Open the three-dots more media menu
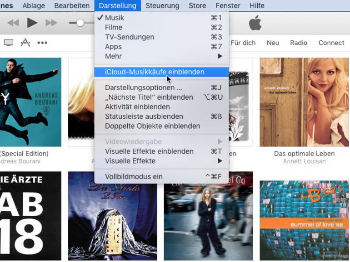 click(x=42, y=43)
